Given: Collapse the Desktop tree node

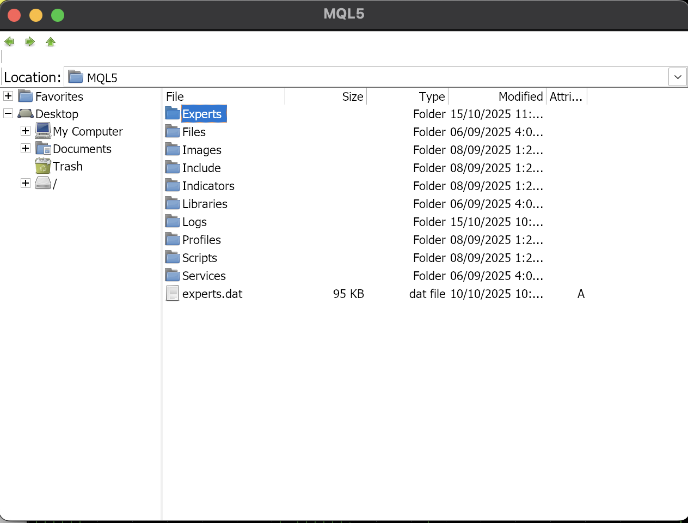Looking at the screenshot, I should click(x=8, y=114).
